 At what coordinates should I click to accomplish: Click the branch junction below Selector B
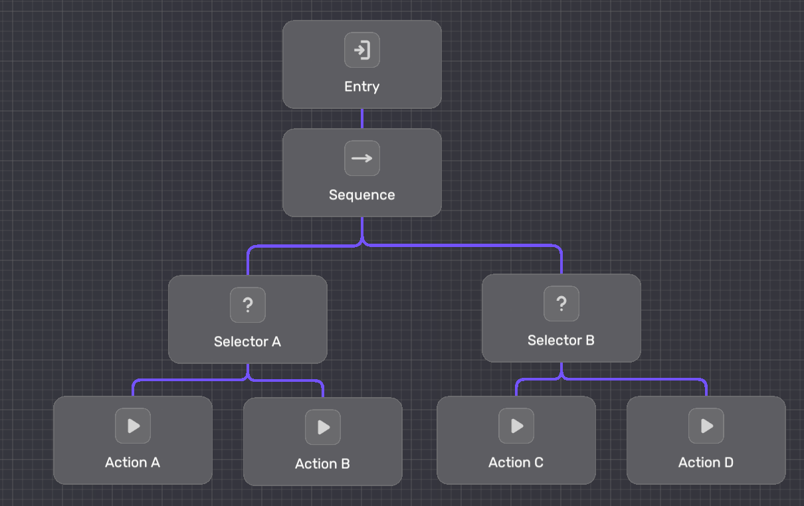[x=561, y=378]
